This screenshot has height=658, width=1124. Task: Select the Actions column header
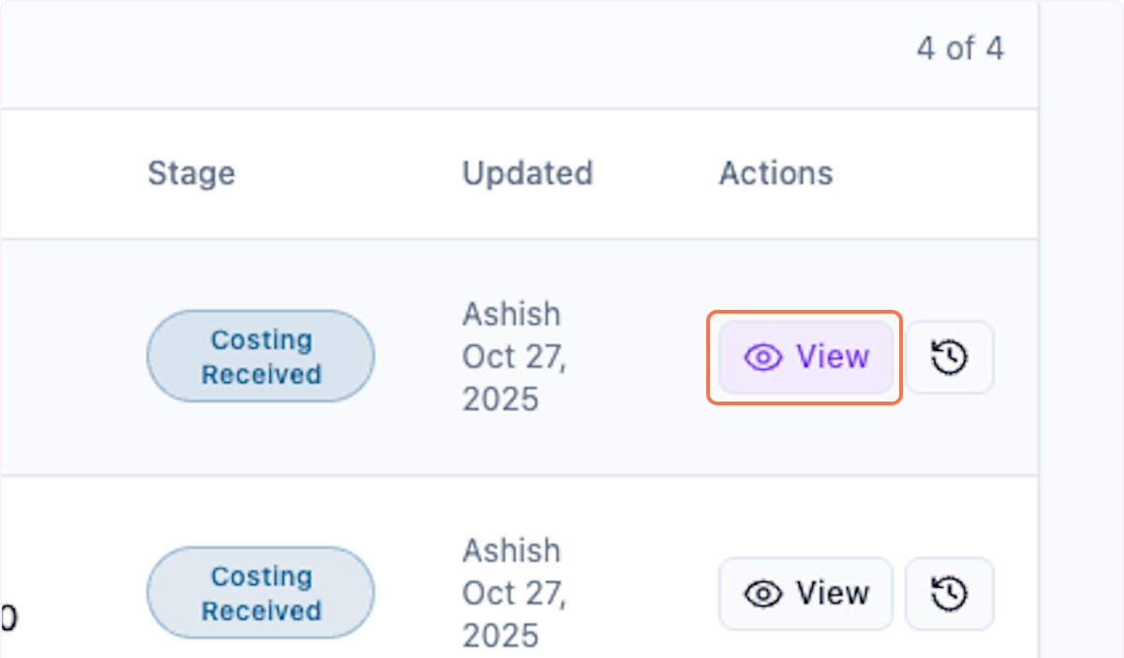(776, 173)
